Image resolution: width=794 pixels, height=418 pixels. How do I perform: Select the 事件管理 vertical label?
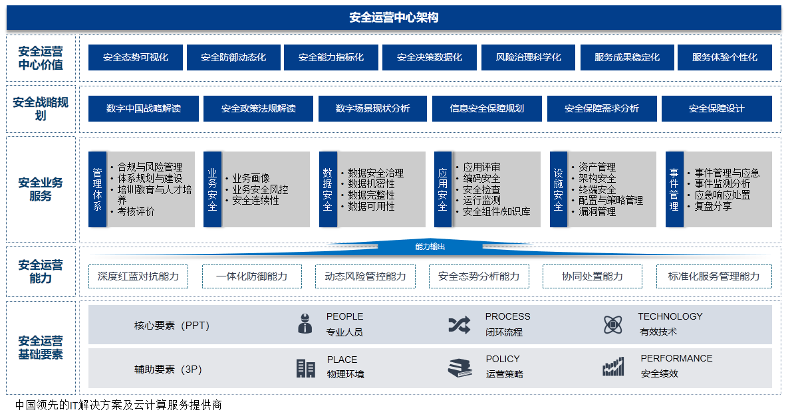tap(674, 189)
